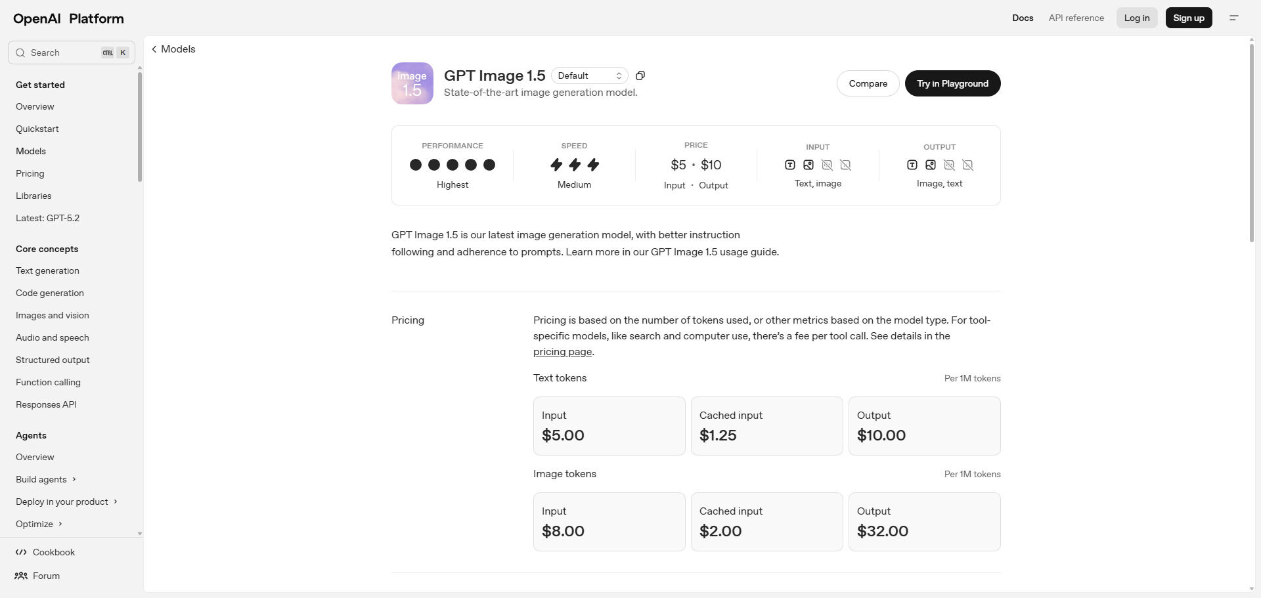1261x598 pixels.
Task: Click the Cookbook code icon
Action: tap(21, 552)
